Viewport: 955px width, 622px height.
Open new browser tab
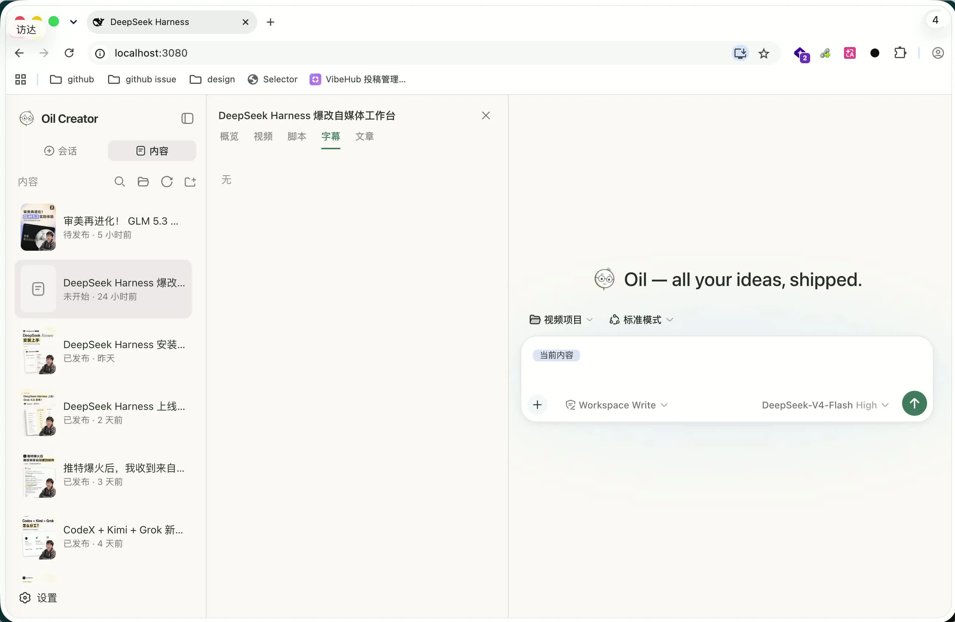coord(271,22)
